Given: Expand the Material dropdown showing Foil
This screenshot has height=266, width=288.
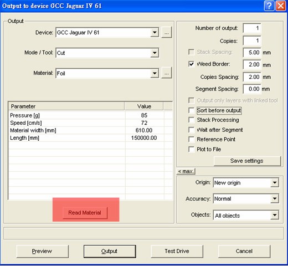Looking at the screenshot, I should (155, 73).
